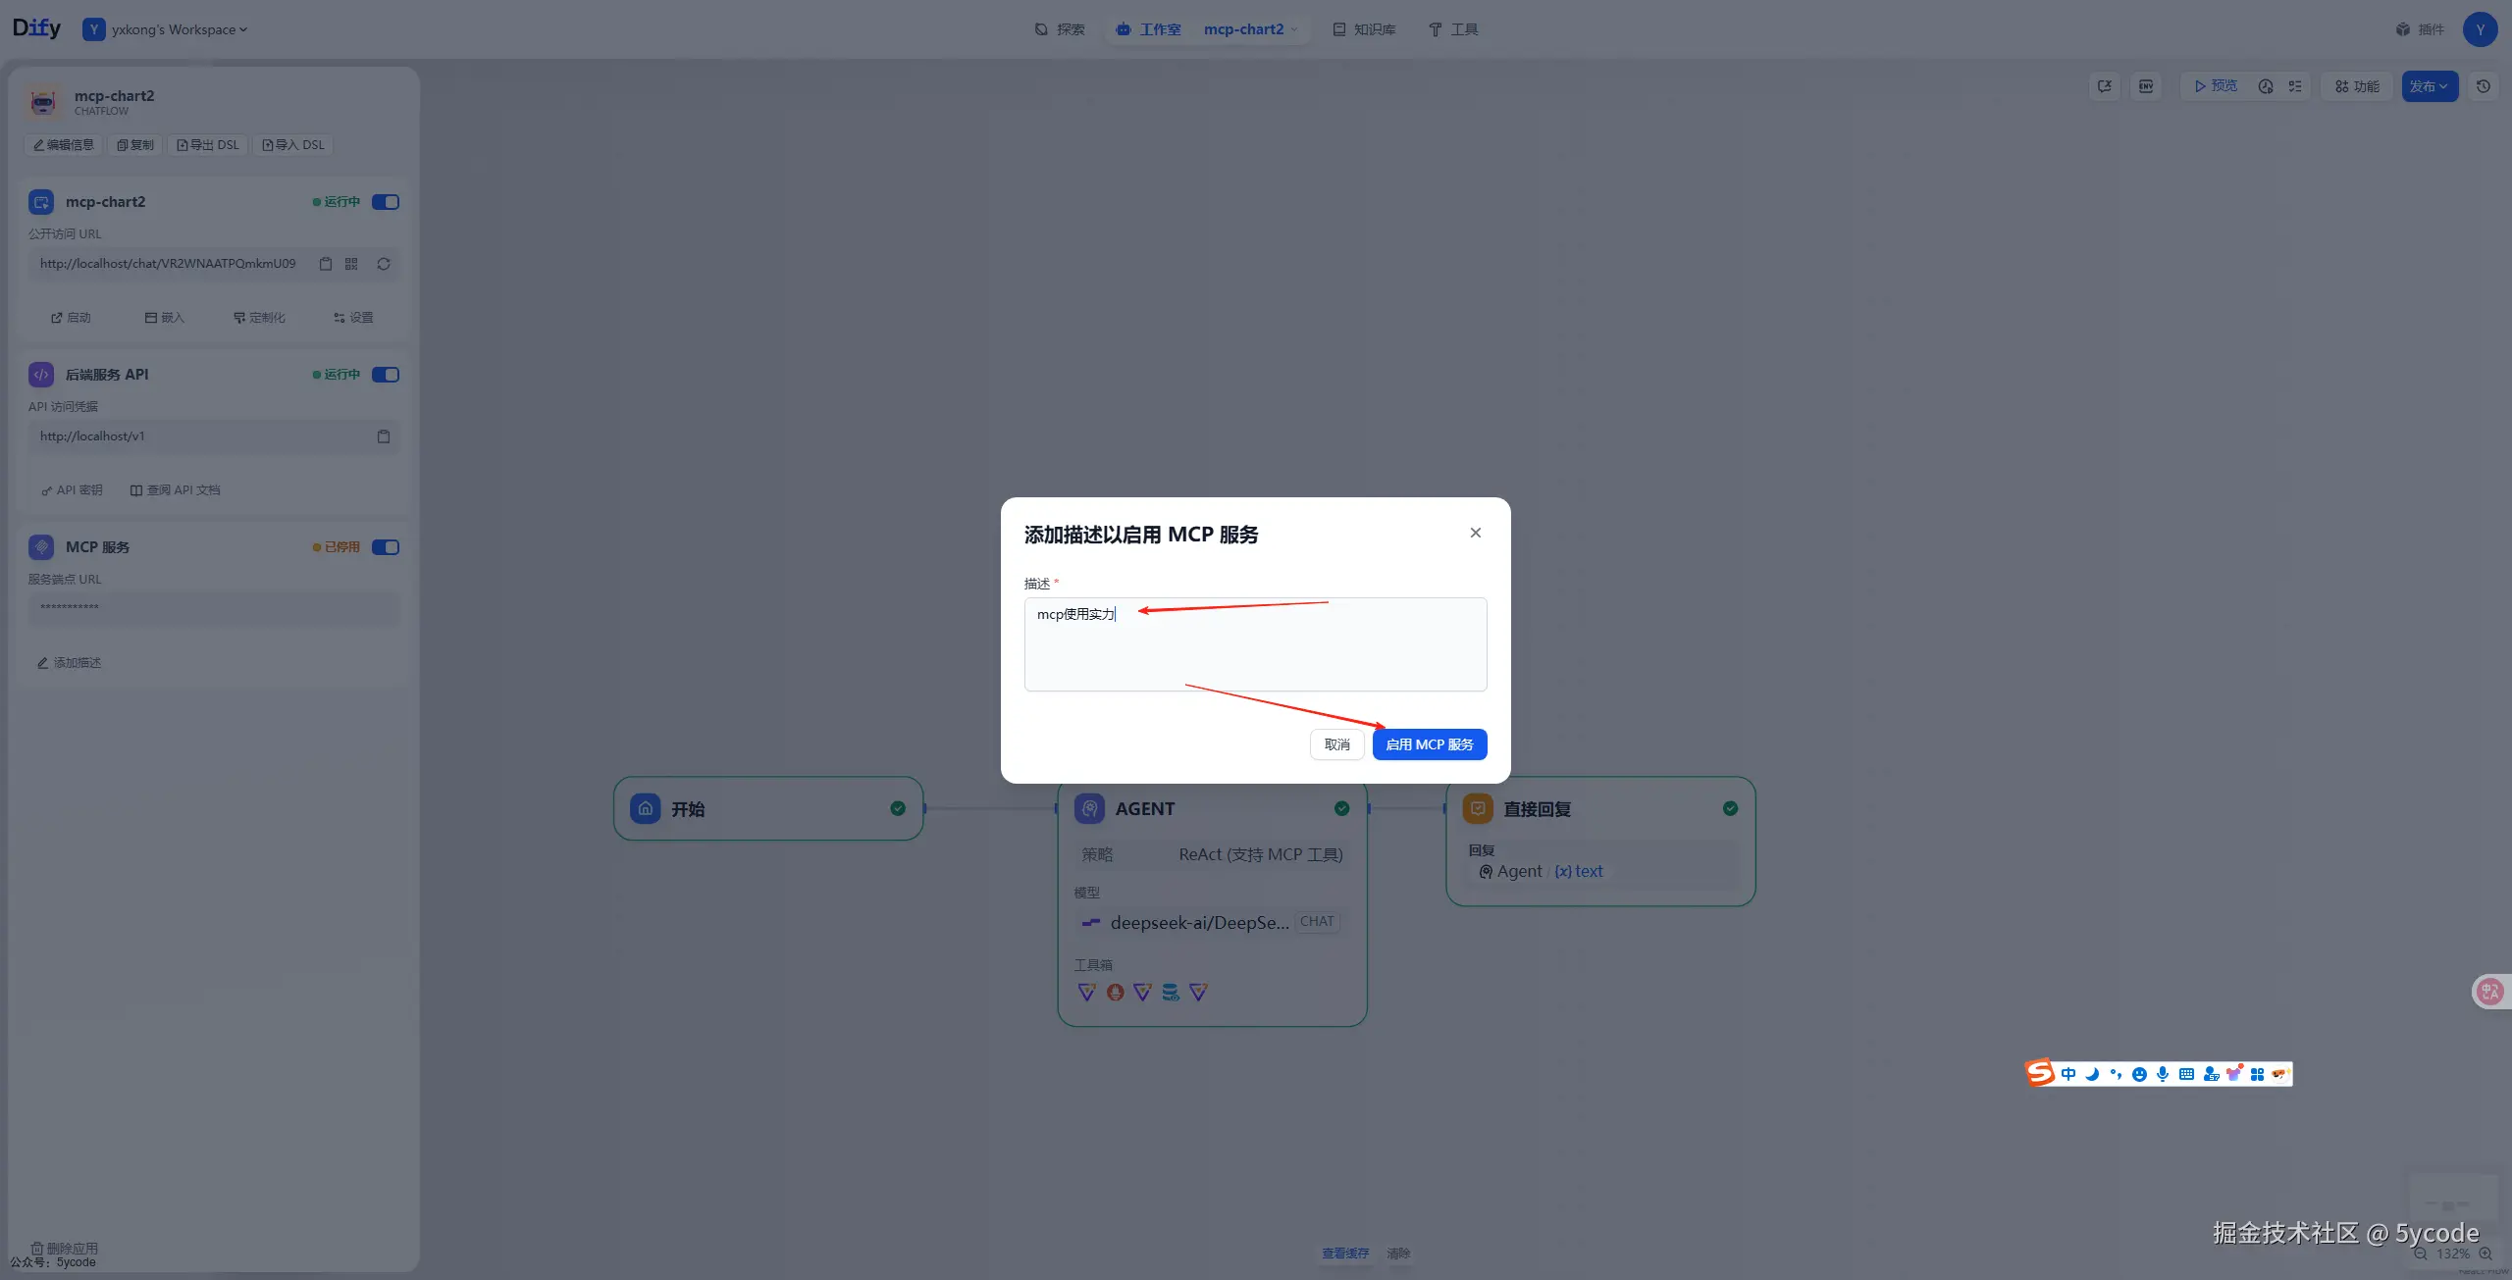The width and height of the screenshot is (2512, 1280).
Task: Regenerate the public access URL
Action: coord(384,264)
